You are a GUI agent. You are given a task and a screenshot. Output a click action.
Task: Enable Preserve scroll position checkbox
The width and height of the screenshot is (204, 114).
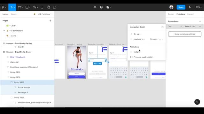pos(131,57)
